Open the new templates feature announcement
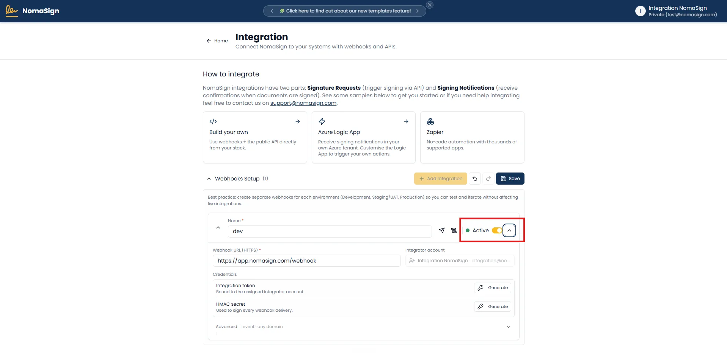Viewport: 727px width, 356px height. [x=345, y=11]
